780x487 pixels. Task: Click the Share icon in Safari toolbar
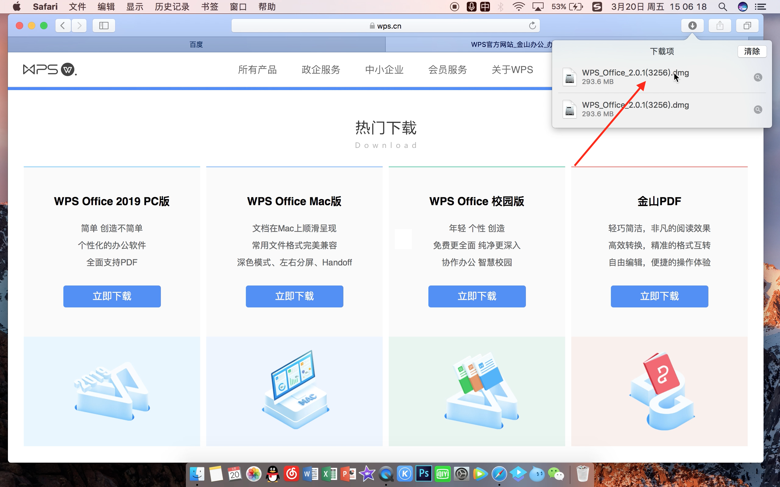click(x=720, y=26)
